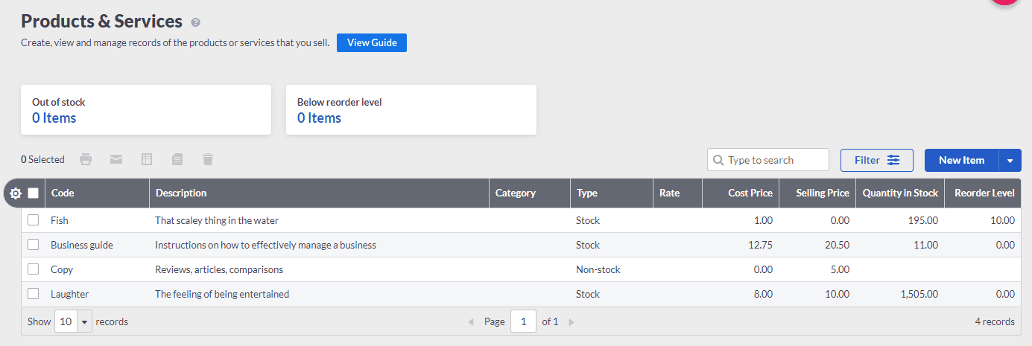Focus the Type to search field

point(775,160)
